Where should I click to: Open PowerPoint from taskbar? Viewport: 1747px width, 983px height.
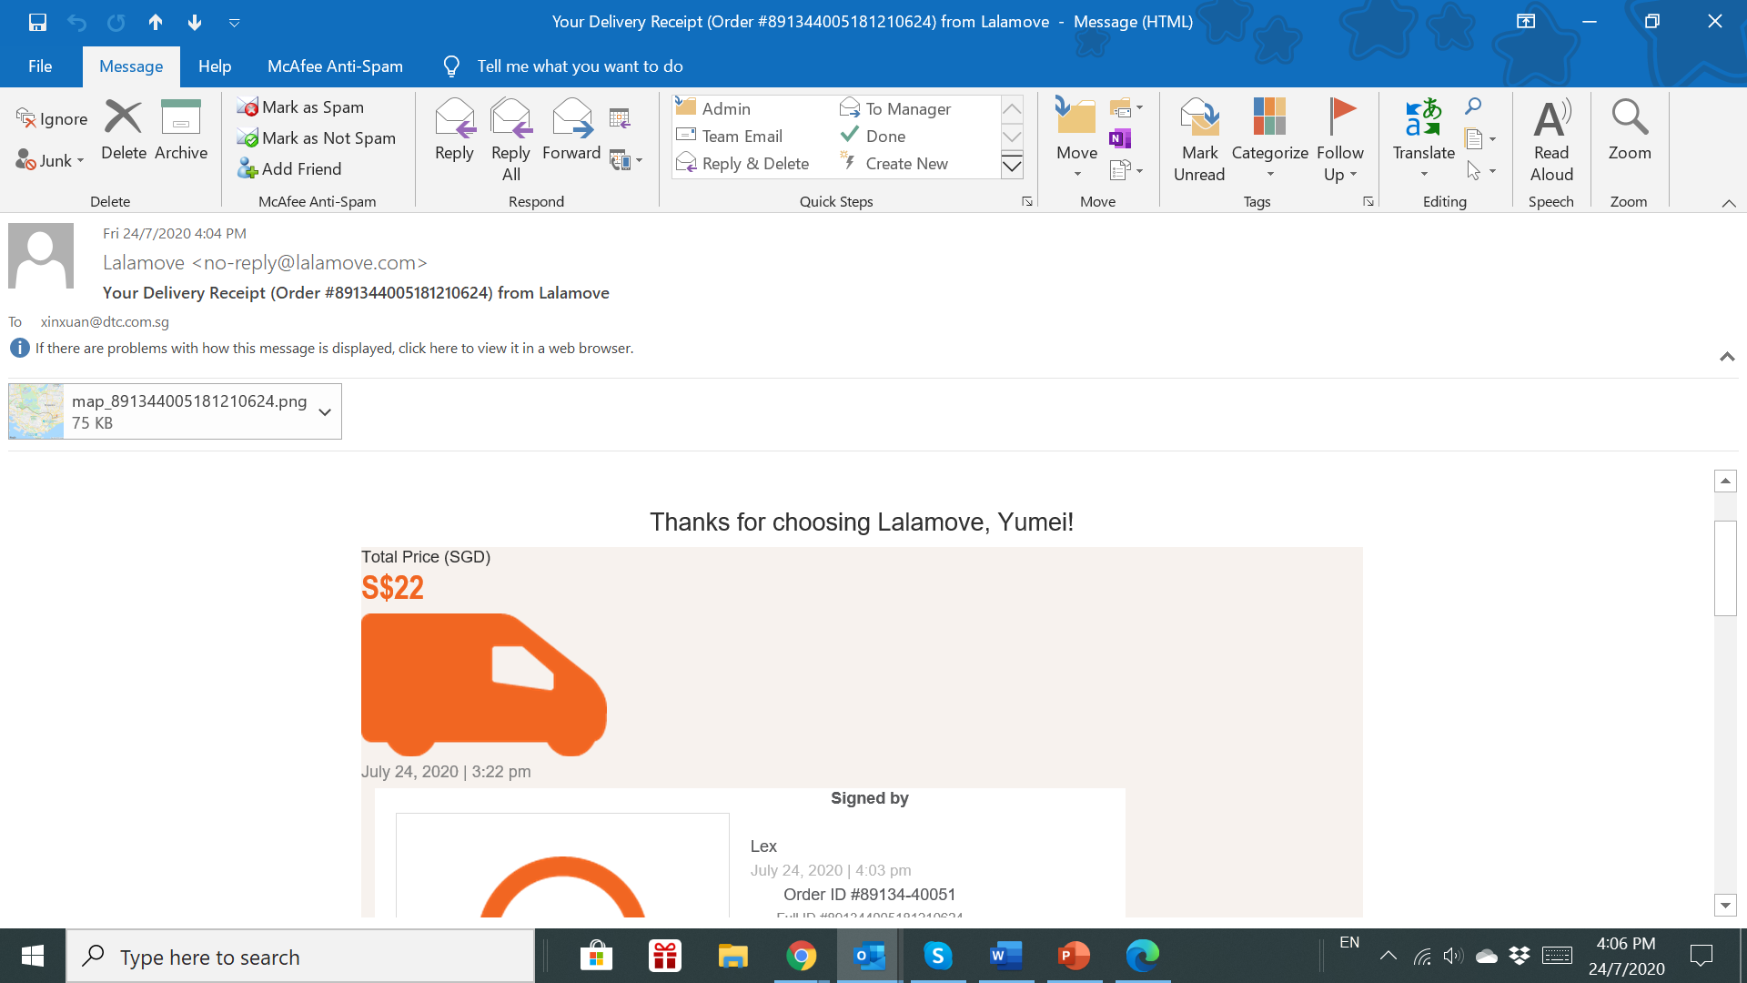click(x=1074, y=956)
